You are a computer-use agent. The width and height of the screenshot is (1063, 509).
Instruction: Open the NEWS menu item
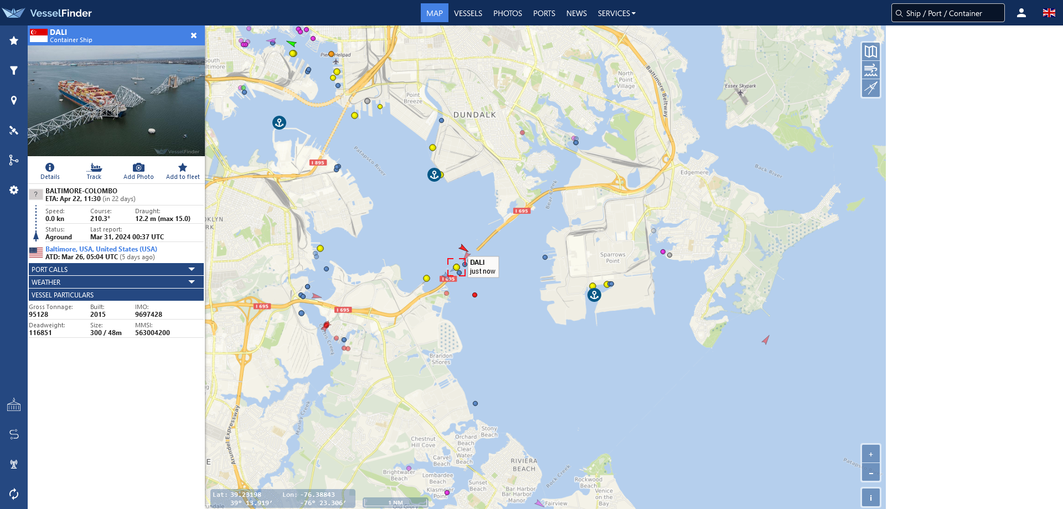tap(576, 13)
